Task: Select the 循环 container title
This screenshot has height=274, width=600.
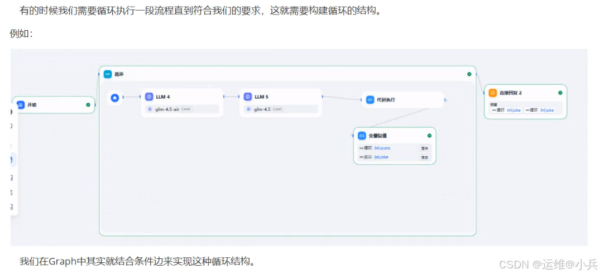Action: (119, 74)
